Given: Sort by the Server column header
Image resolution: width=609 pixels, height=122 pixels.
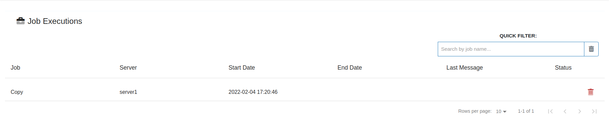Looking at the screenshot, I should [128, 68].
